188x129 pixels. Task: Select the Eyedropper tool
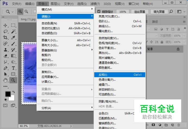tap(13, 37)
